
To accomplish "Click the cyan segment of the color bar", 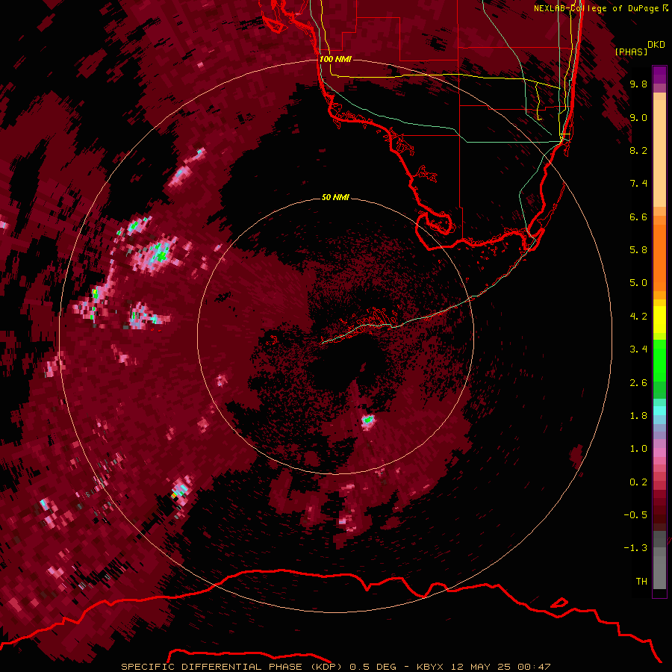I will point(659,410).
